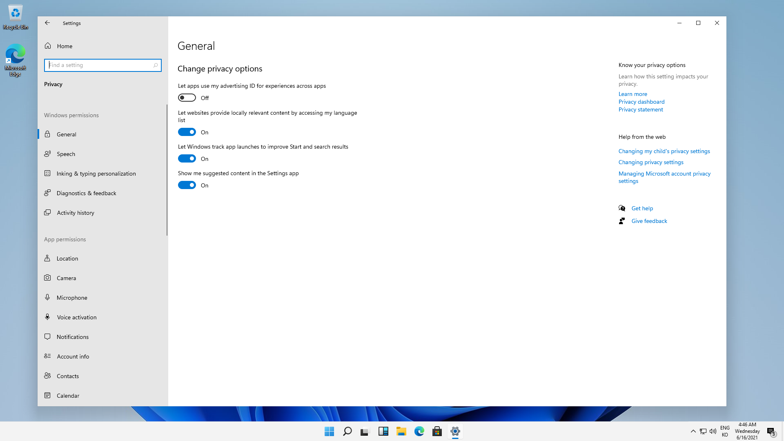This screenshot has height=441, width=784.
Task: Open the Home settings page
Action: click(65, 46)
